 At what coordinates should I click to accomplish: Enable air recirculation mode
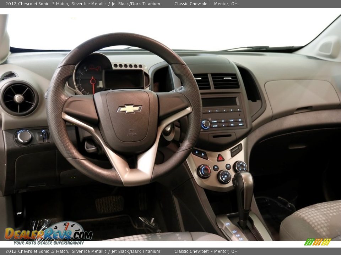[216, 168]
